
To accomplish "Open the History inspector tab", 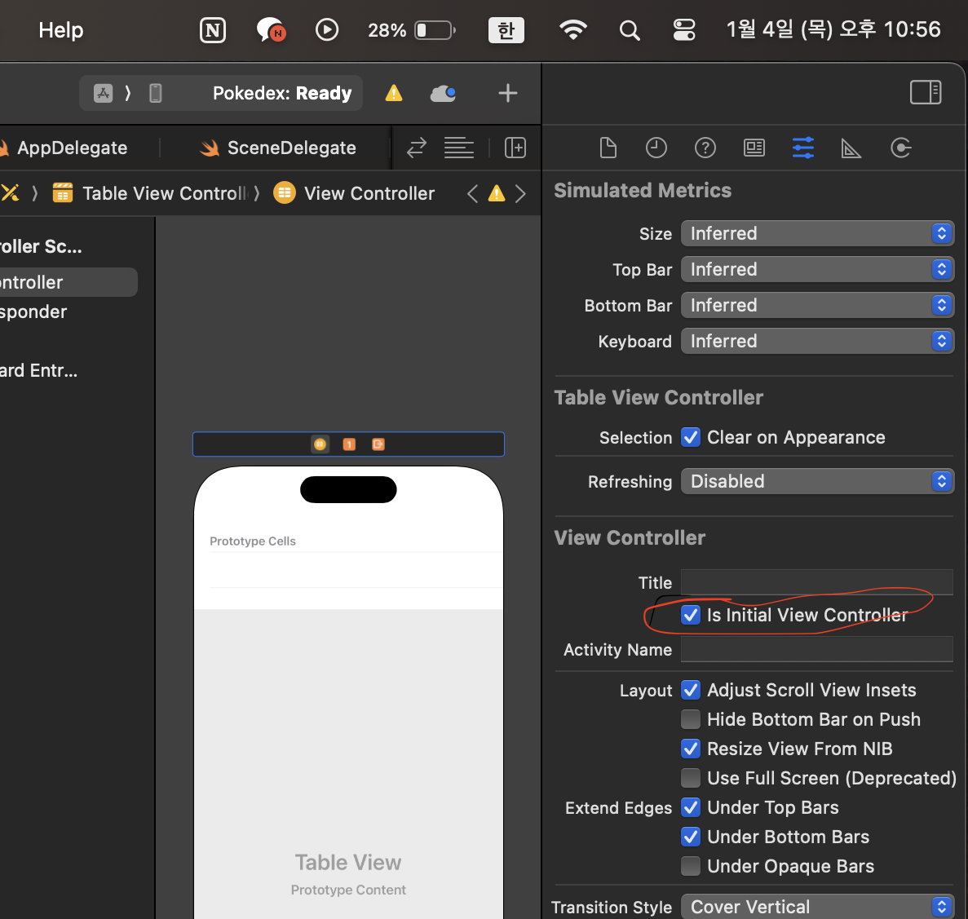I will tap(656, 148).
